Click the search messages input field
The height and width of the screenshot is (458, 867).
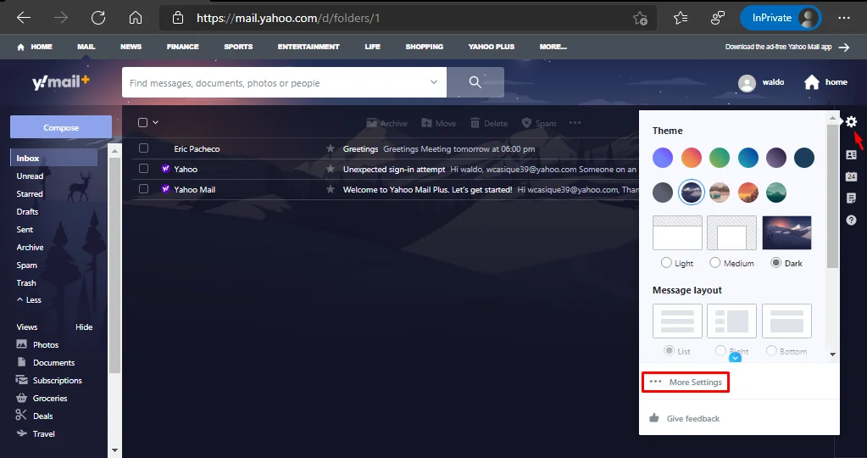tap(275, 83)
